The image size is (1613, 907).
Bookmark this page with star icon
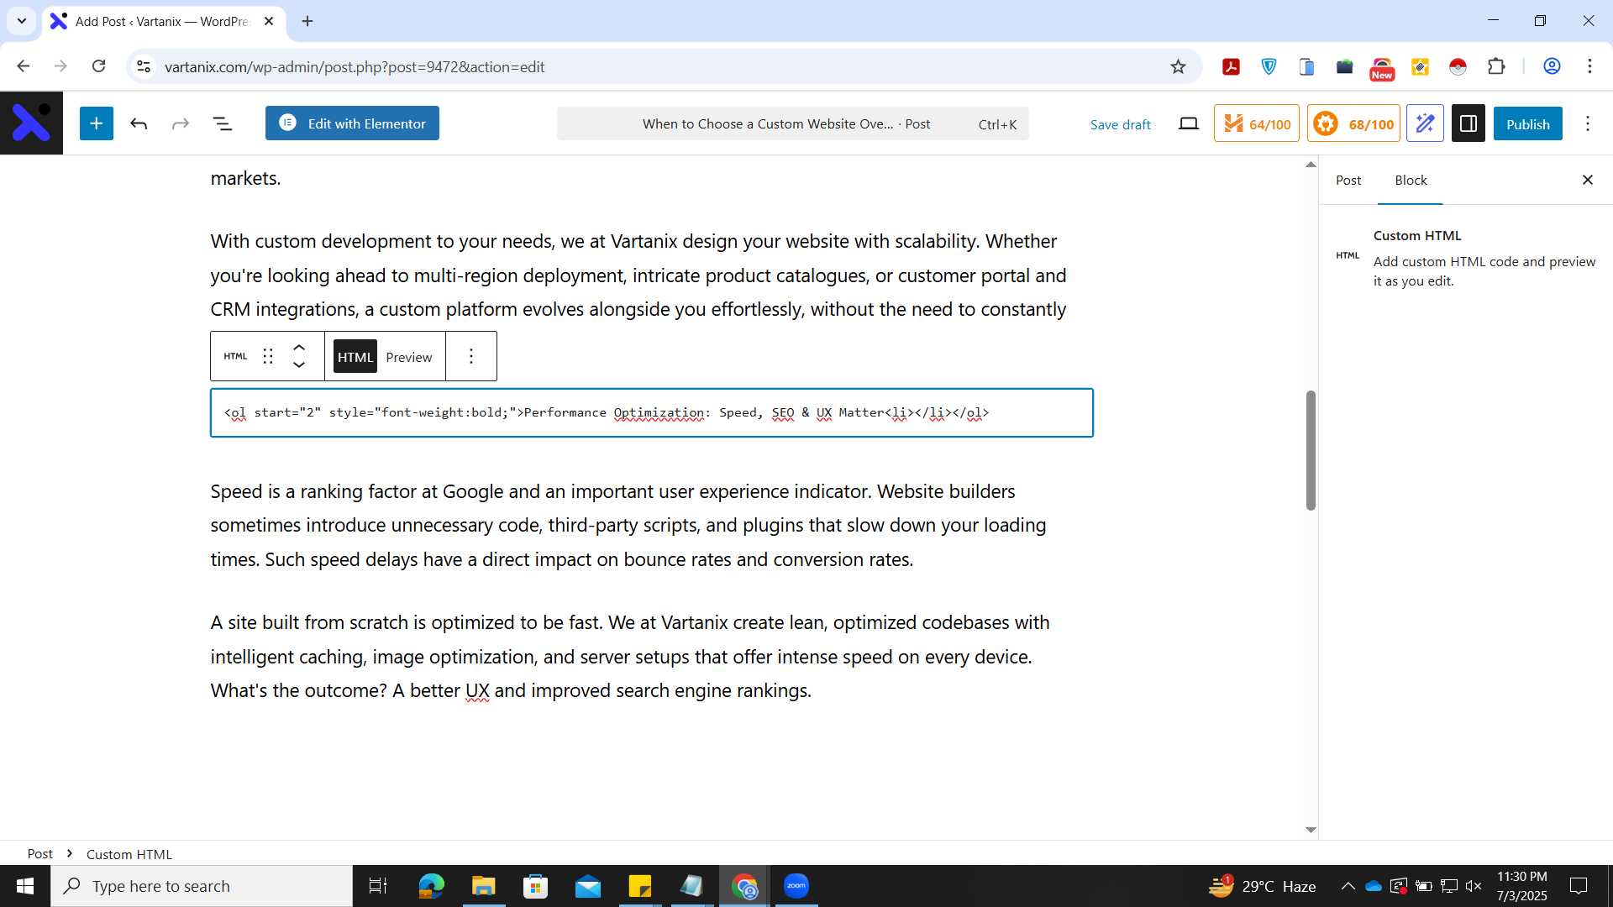(1178, 66)
